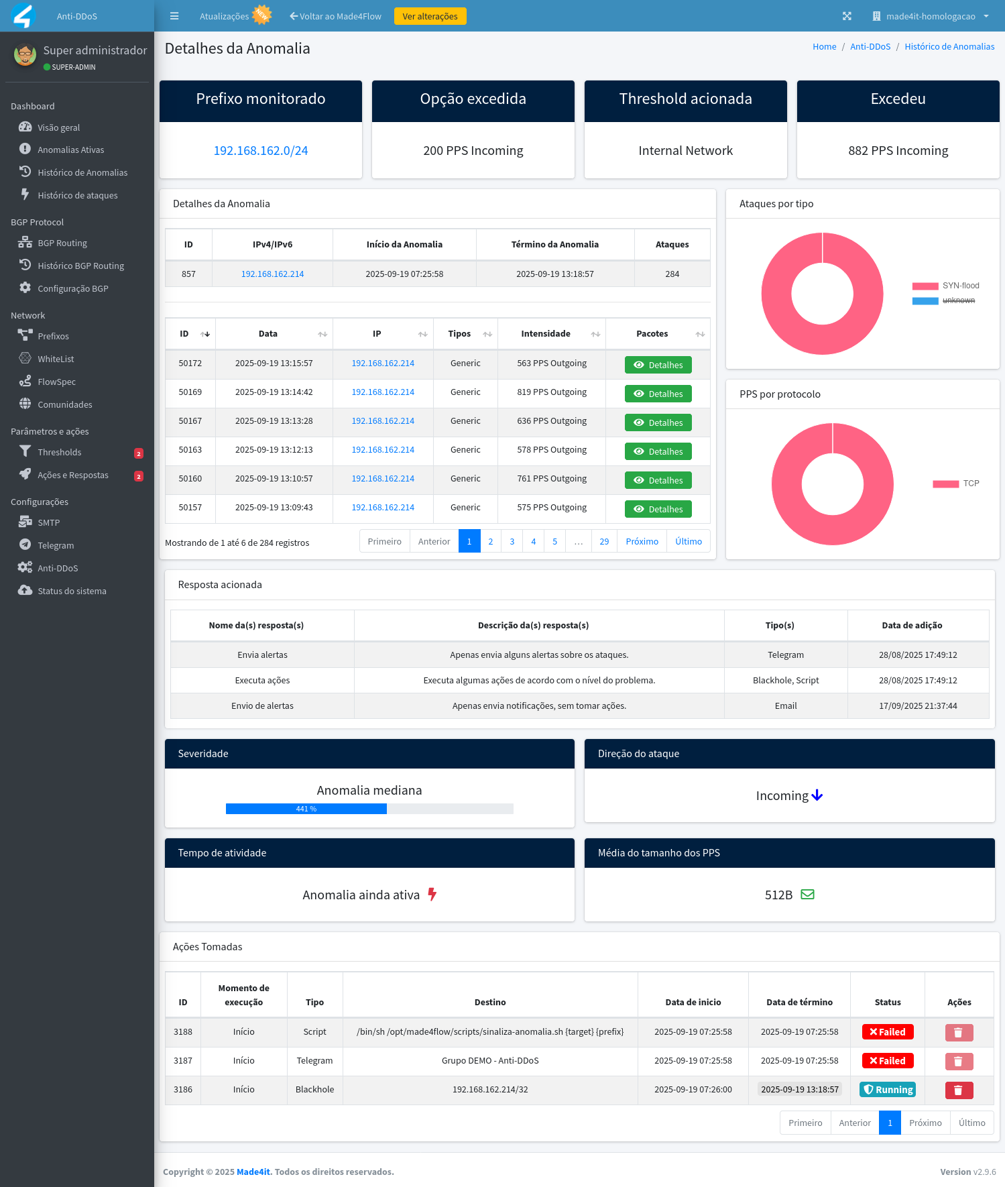The width and height of the screenshot is (1005, 1187).
Task: Toggle the unknown legend entry
Action: point(945,300)
